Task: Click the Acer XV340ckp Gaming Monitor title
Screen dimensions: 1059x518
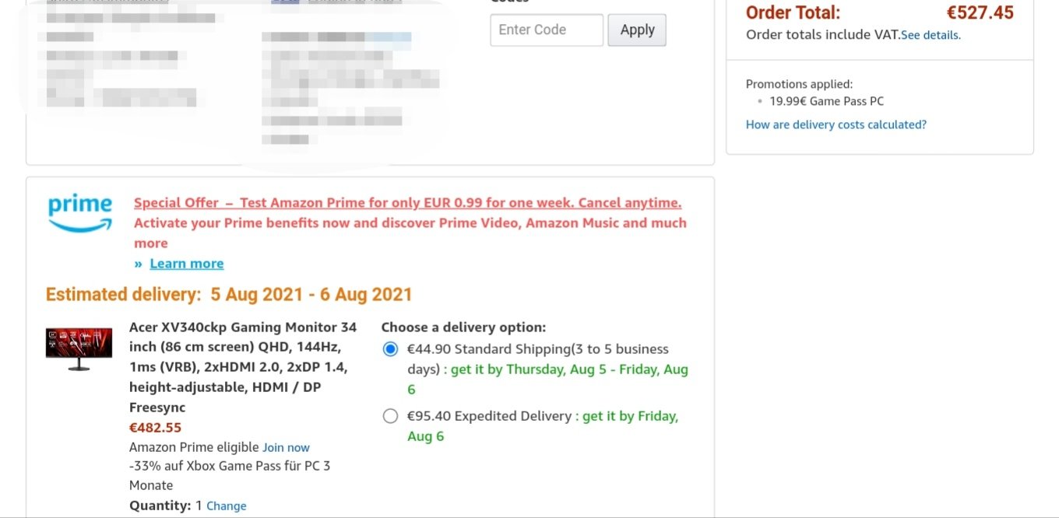Action: pos(243,367)
